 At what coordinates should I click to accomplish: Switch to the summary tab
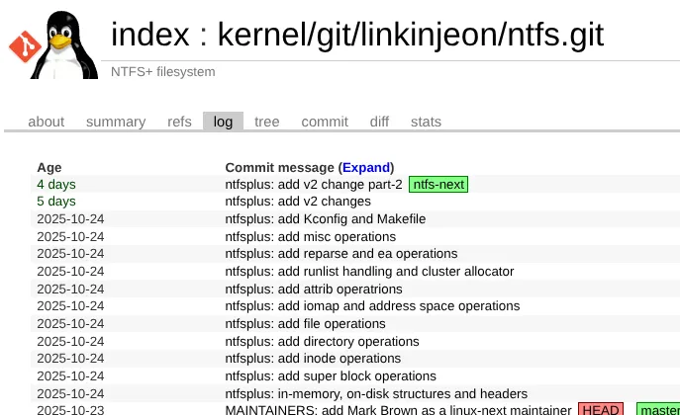[x=116, y=122]
